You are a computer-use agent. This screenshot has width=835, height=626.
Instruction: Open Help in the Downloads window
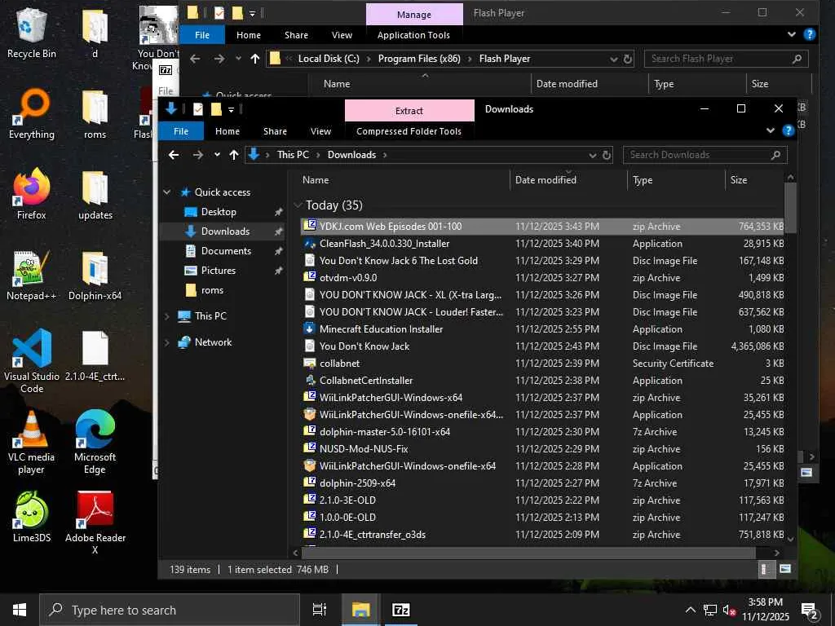point(789,131)
